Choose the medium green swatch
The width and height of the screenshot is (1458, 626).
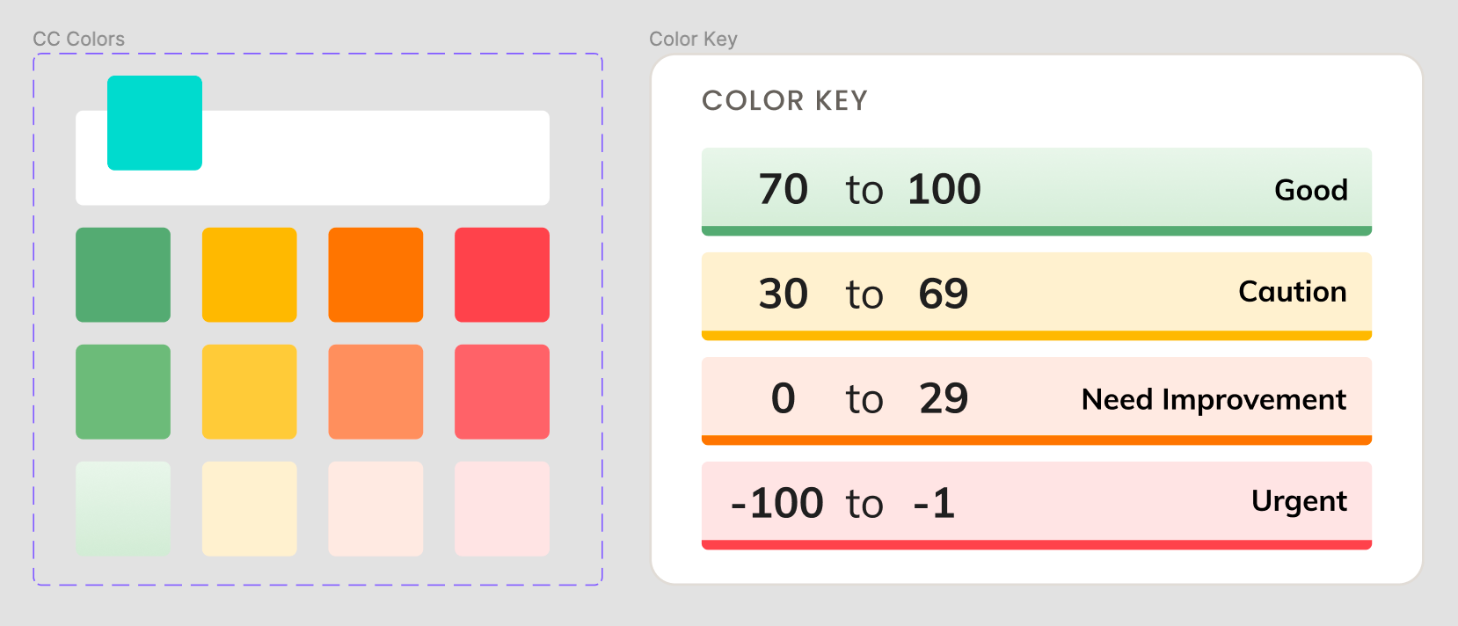click(123, 392)
